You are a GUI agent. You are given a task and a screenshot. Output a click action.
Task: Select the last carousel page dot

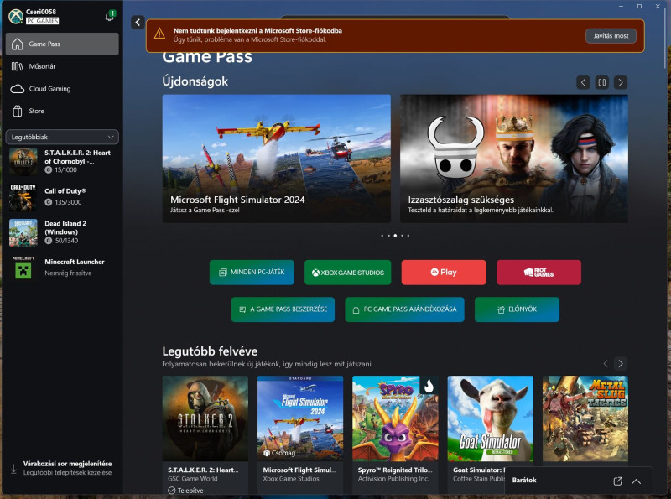408,236
